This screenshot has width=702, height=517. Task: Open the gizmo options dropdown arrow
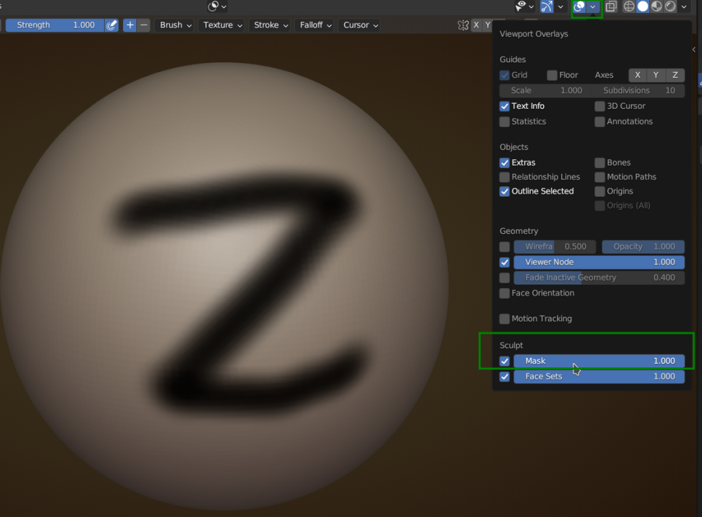click(x=560, y=7)
